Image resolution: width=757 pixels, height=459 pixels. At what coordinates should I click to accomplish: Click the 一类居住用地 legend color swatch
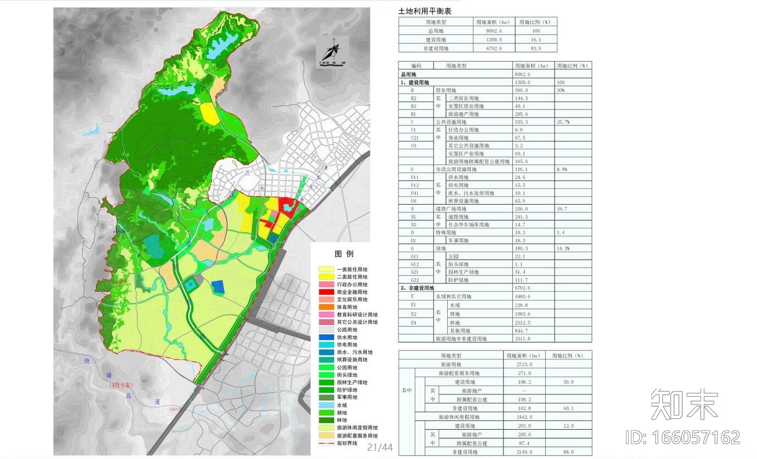coord(326,269)
